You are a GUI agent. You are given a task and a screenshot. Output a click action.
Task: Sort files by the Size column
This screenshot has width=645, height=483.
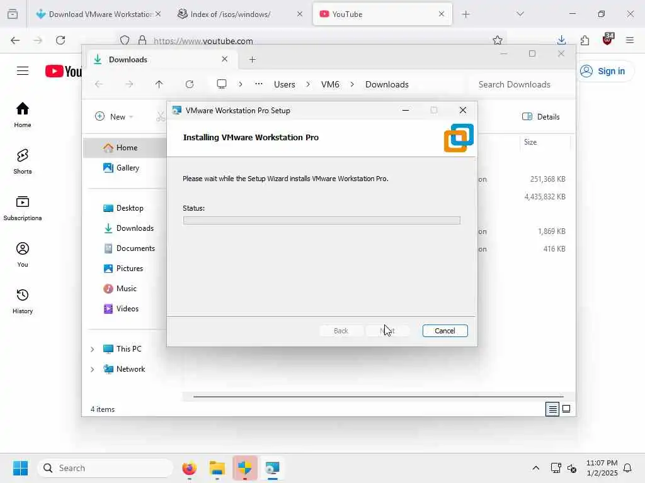coord(545,142)
